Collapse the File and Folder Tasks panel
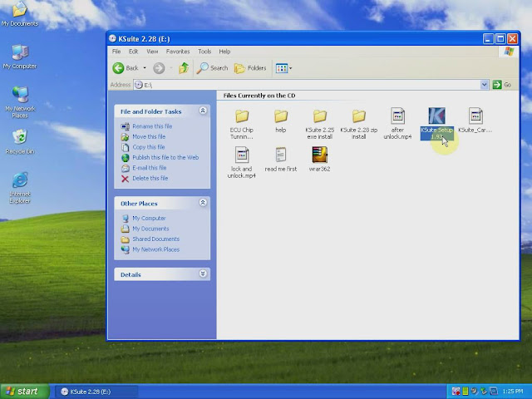This screenshot has width=532, height=399. click(203, 111)
